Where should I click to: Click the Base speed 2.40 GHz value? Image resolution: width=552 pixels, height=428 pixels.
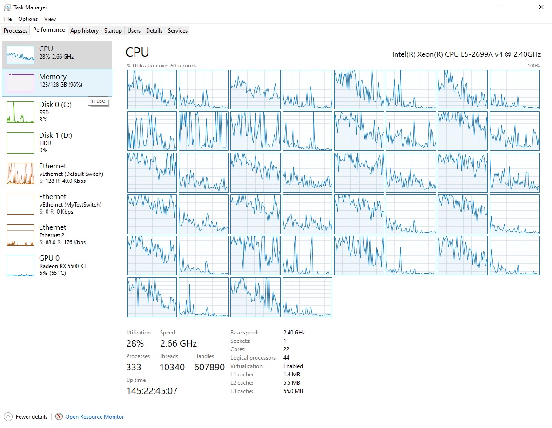pos(294,333)
